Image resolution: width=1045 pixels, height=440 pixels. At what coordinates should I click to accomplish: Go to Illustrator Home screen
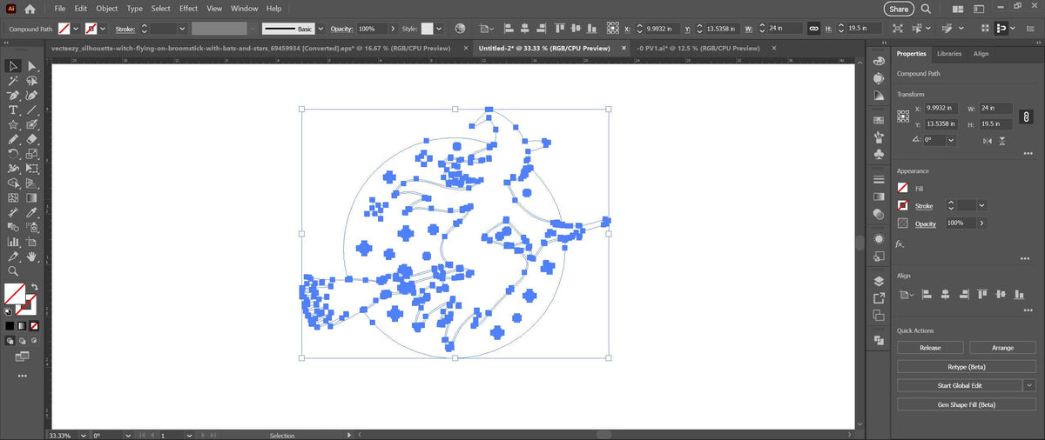(x=30, y=9)
